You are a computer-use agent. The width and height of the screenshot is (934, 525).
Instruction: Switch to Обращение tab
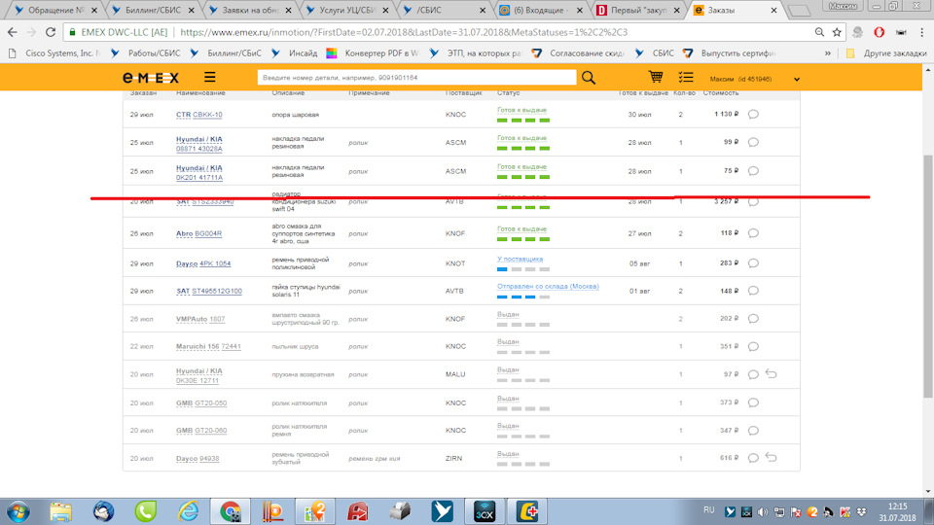pyautogui.click(x=56, y=10)
